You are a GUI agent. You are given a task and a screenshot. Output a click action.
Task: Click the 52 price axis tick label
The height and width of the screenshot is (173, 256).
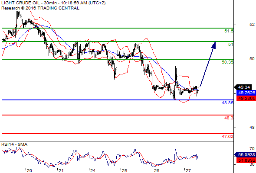click(x=252, y=25)
